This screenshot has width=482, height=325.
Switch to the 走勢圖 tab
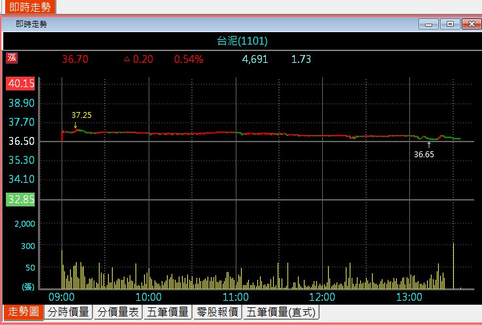pyautogui.click(x=23, y=313)
